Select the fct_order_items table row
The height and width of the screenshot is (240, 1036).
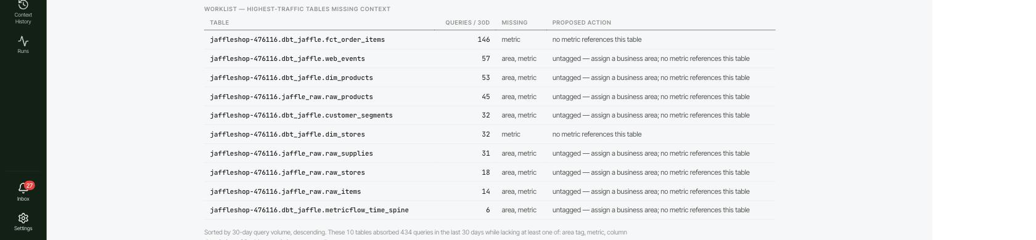[x=490, y=39]
